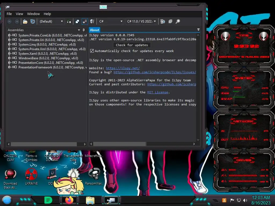Screen dimensions: 275x206
Task: Click About pane scroll left arrow
Action: click(x=91, y=144)
